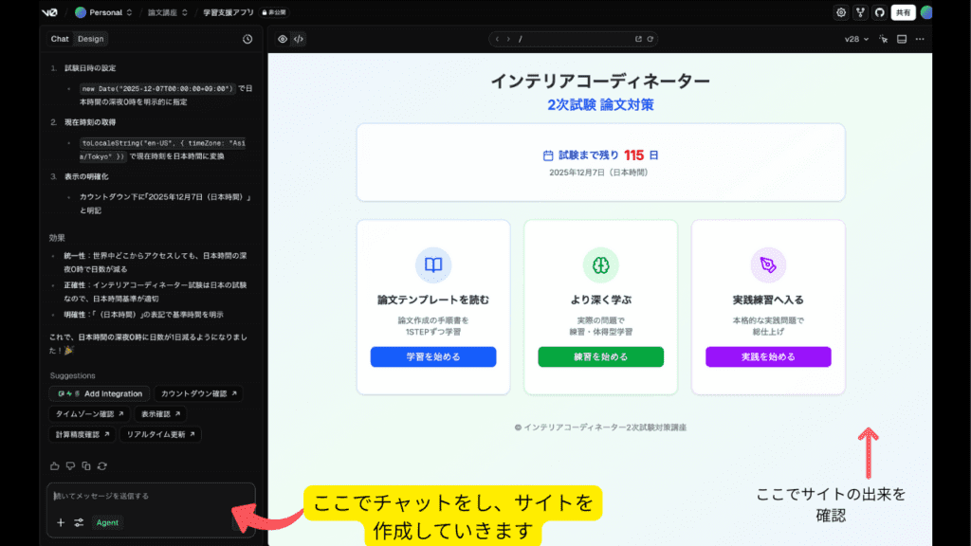Expand the v28 version dropdown
The width and height of the screenshot is (971, 546).
tap(856, 39)
